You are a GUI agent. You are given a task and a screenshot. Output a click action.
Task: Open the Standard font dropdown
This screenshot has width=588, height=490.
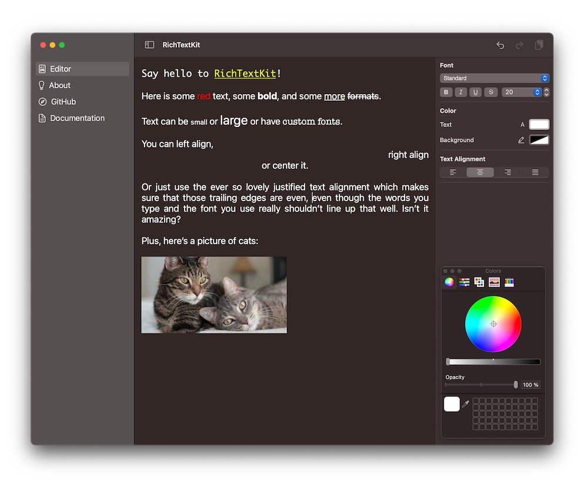click(x=495, y=78)
